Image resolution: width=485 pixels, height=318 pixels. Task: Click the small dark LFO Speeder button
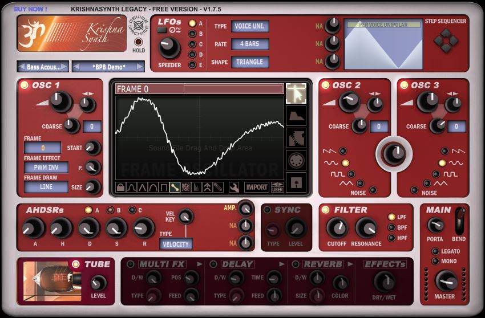pos(162,30)
